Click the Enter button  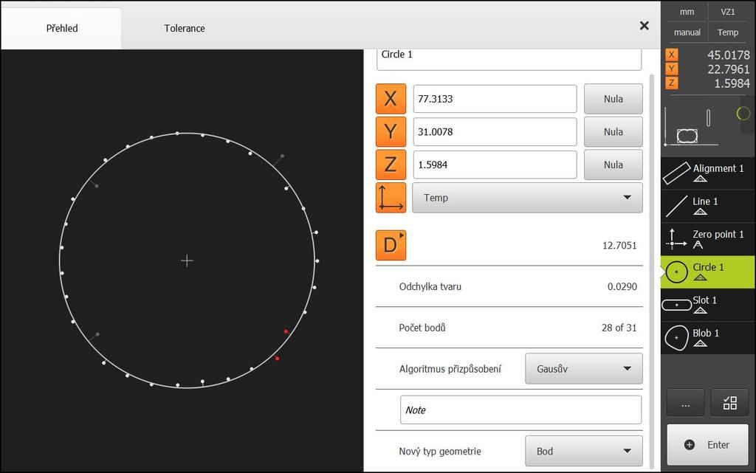tap(707, 444)
